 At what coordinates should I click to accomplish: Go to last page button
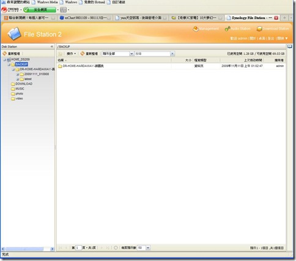[108, 248]
